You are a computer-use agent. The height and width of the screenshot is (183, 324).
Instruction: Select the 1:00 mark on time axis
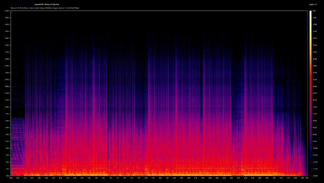pyautogui.click(x=96, y=178)
